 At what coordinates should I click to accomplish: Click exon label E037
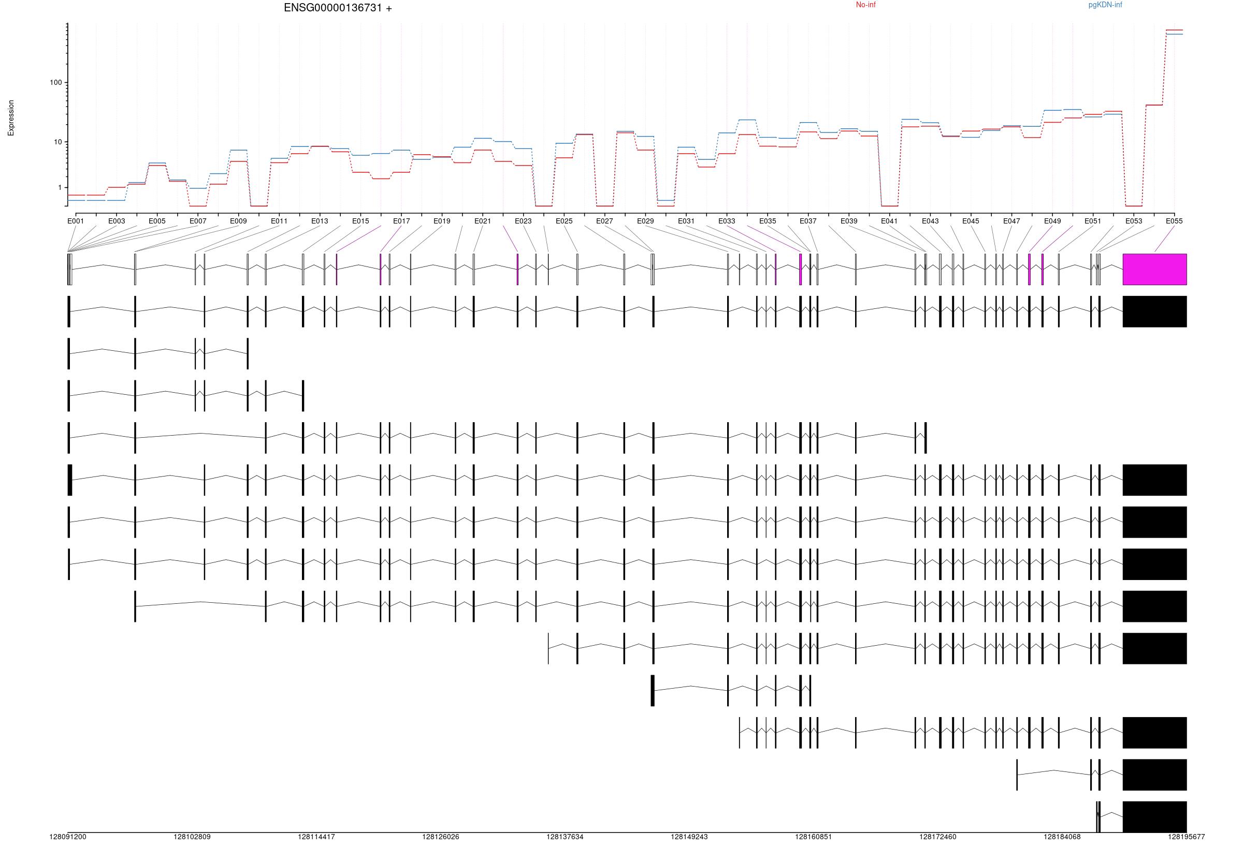pyautogui.click(x=808, y=221)
